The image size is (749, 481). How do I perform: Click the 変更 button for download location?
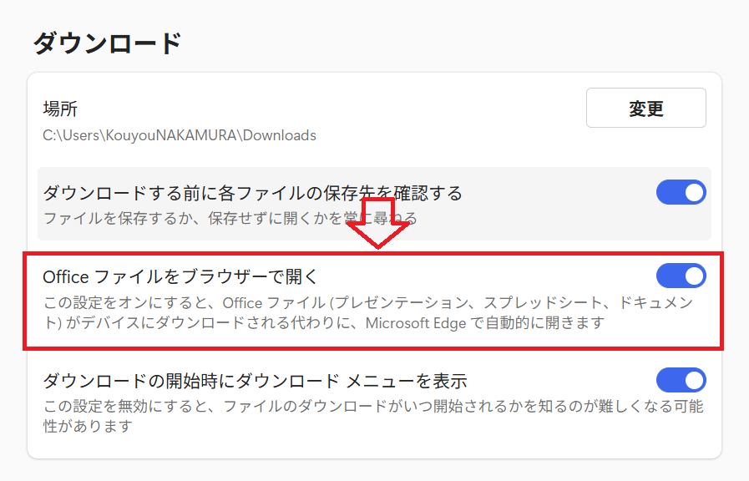coord(645,108)
